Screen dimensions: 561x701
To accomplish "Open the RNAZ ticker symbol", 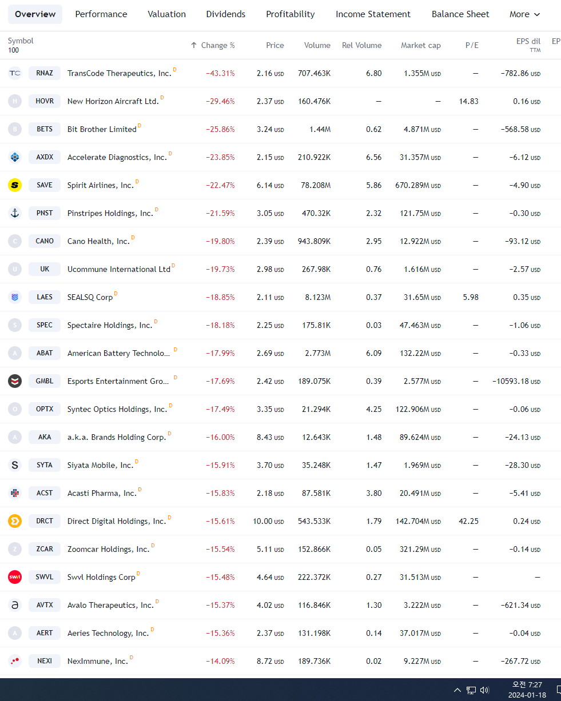I will 45,73.
